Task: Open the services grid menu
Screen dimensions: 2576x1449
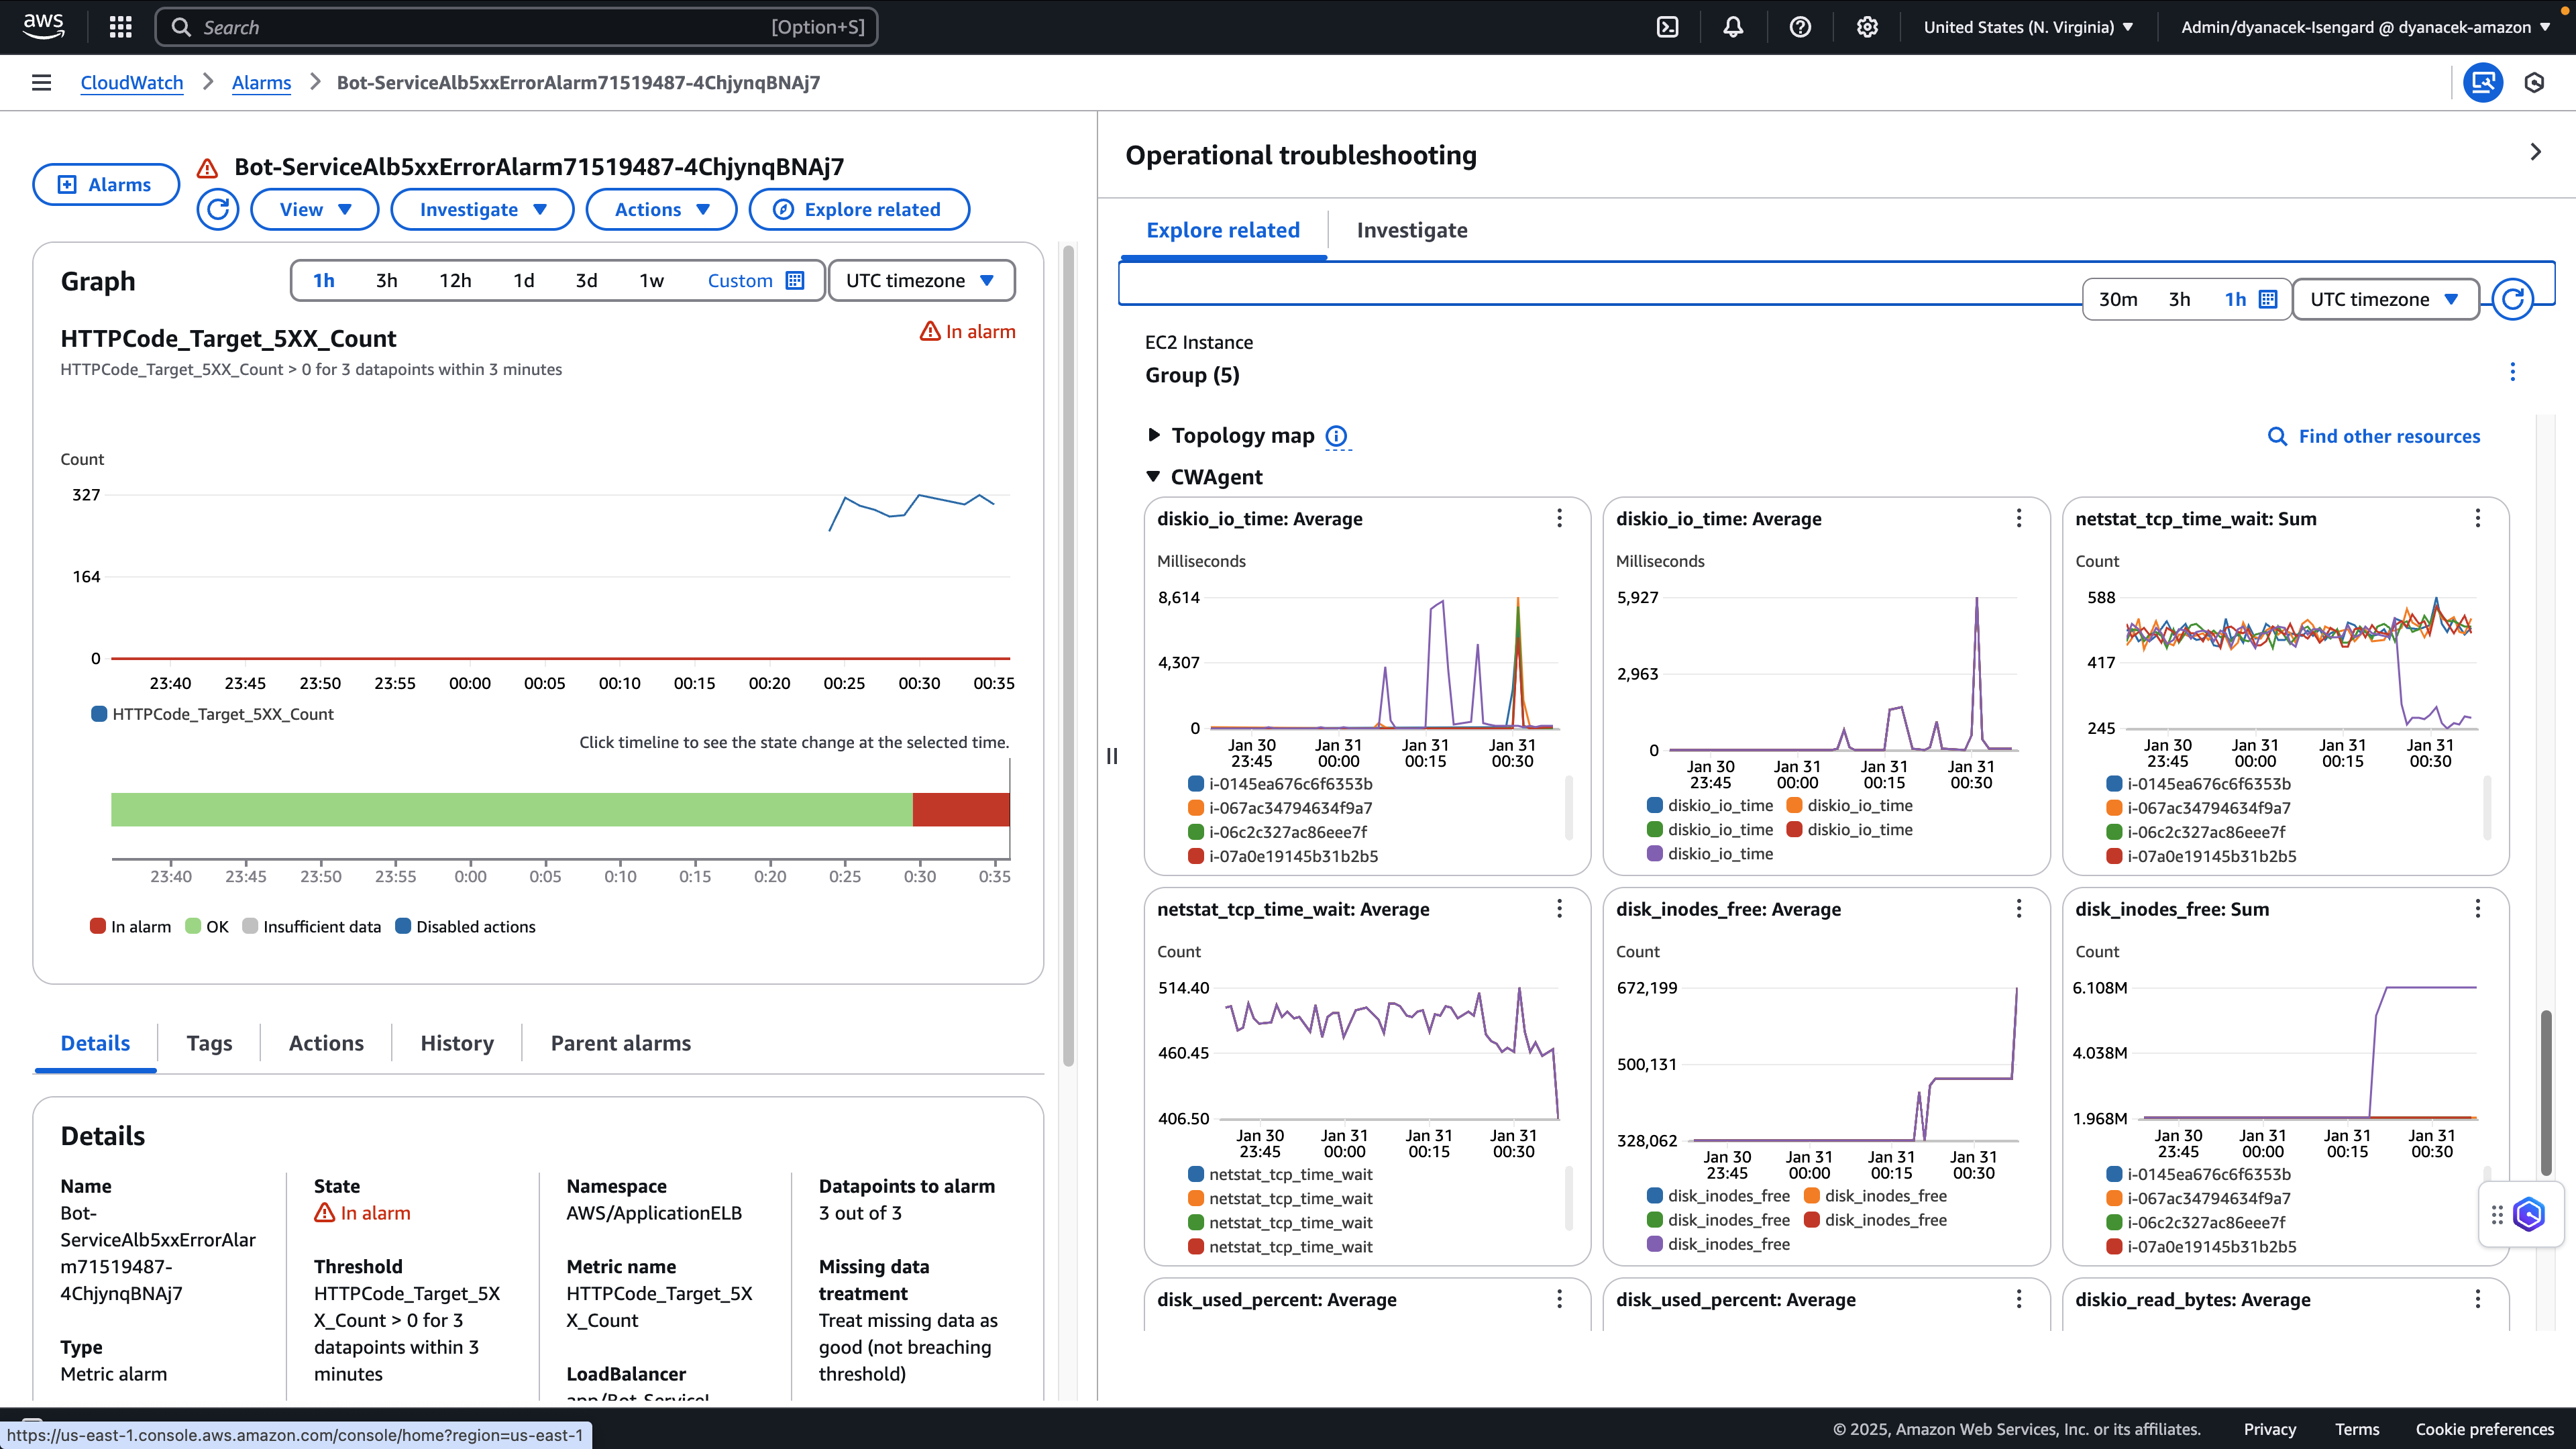Action: [x=120, y=27]
